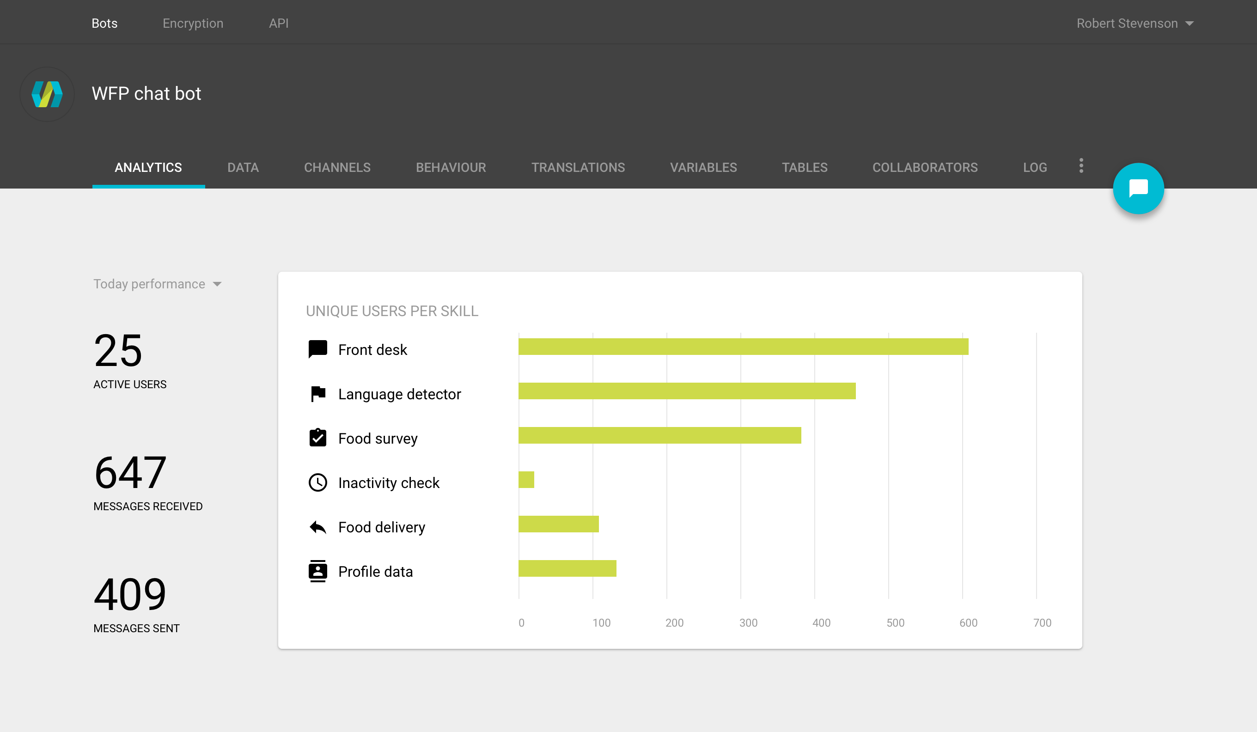Screen dimensions: 1257x732
Task: Click the WFP chat bot title
Action: point(146,93)
